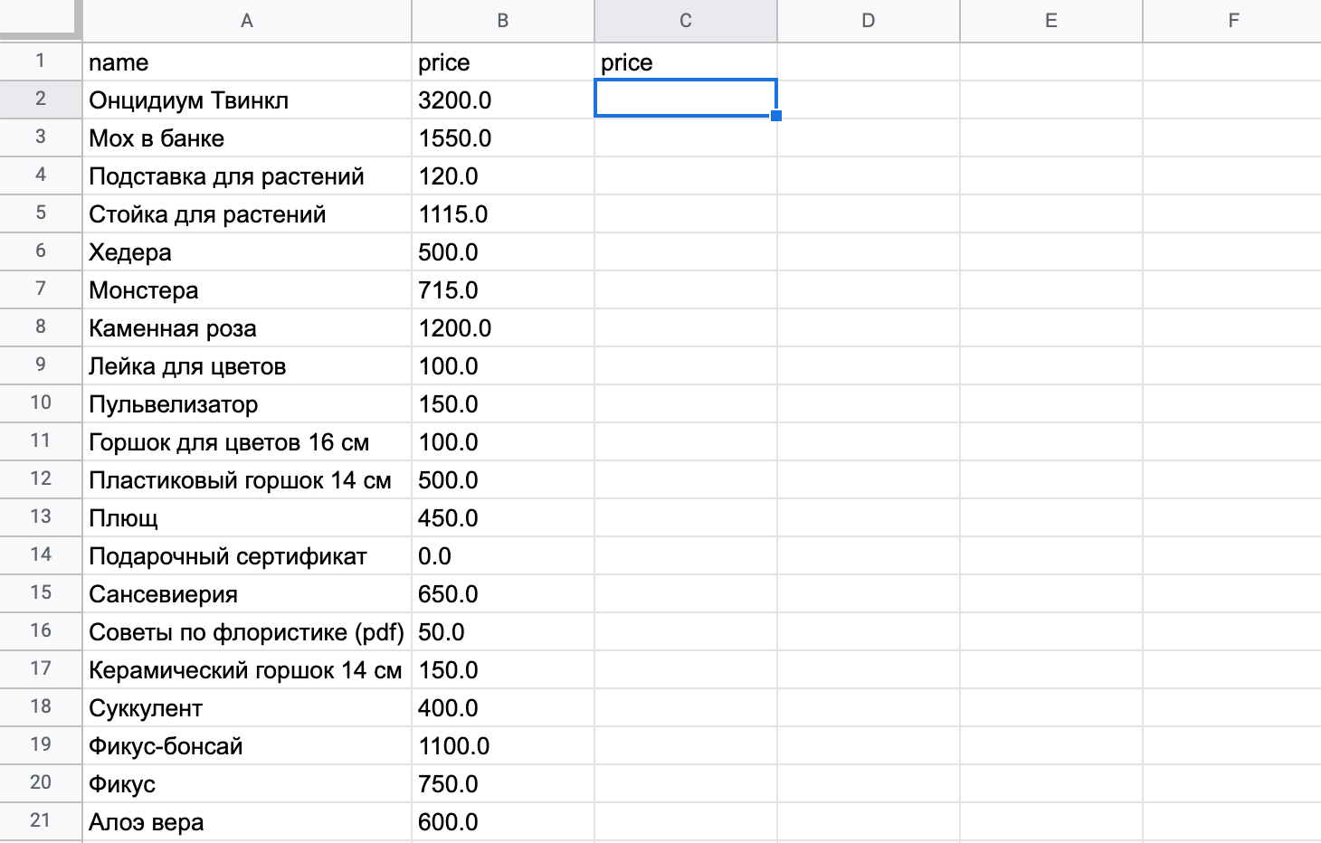Select row 21 via its row number

41,821
